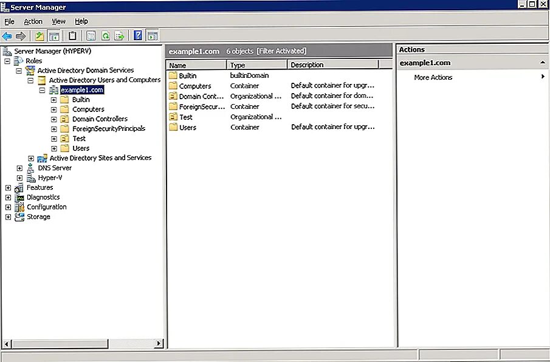Screen dimensions: 550x362
Task: Click the Features node icon
Action: point(19,188)
